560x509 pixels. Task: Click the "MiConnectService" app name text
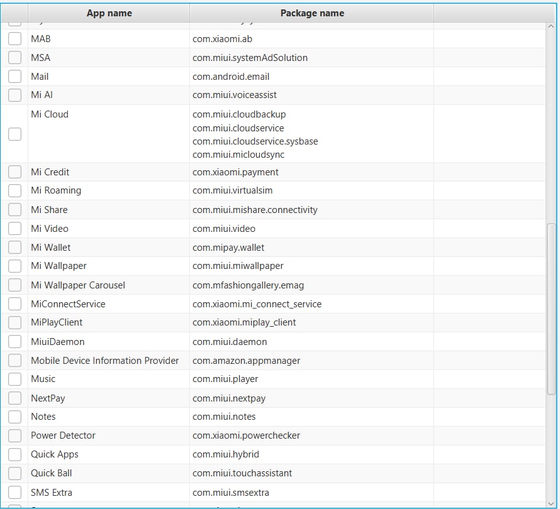click(x=68, y=304)
